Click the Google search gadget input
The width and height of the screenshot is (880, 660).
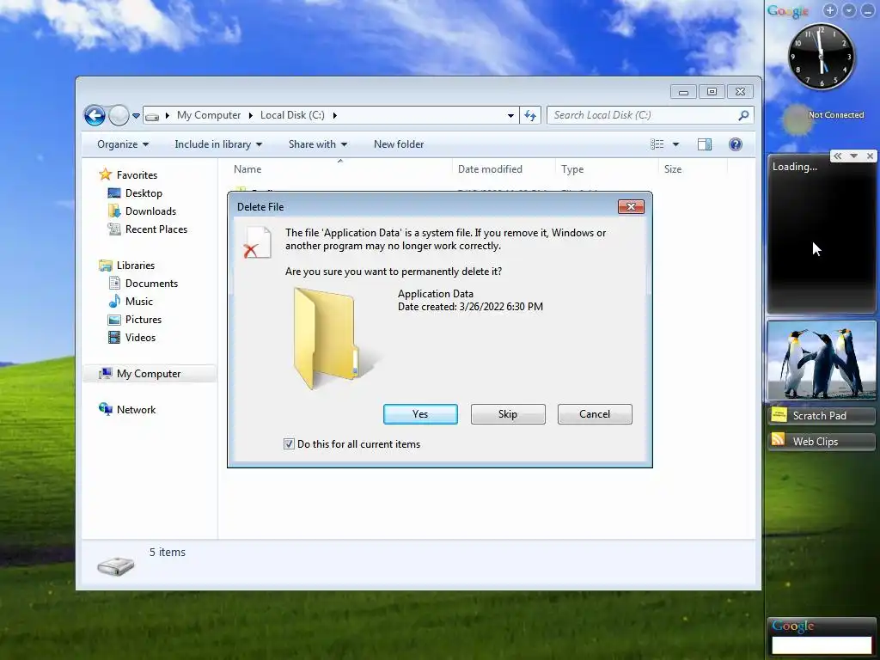coord(822,645)
